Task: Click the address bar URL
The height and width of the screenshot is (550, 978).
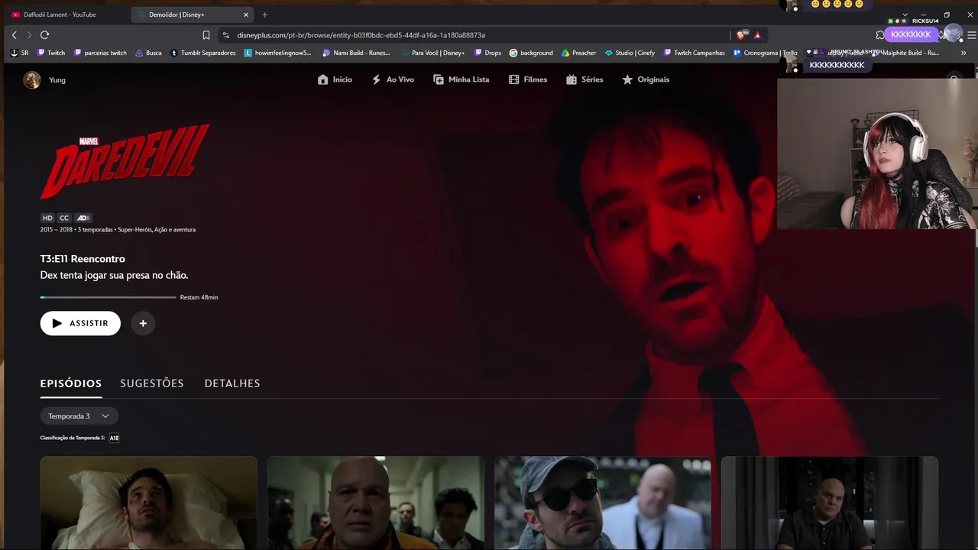Action: [x=361, y=35]
